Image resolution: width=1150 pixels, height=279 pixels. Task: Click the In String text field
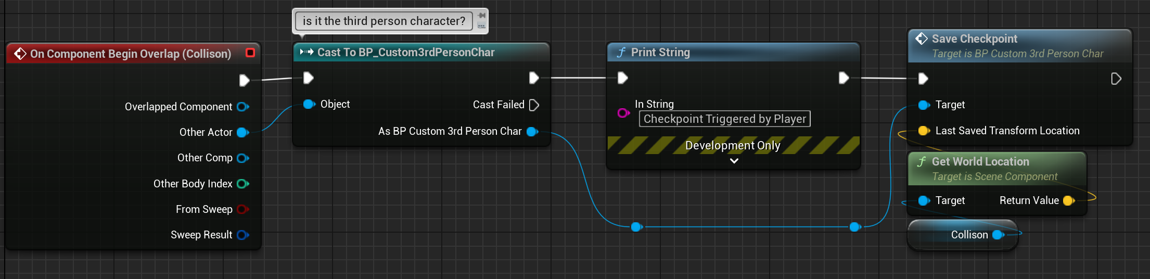724,119
